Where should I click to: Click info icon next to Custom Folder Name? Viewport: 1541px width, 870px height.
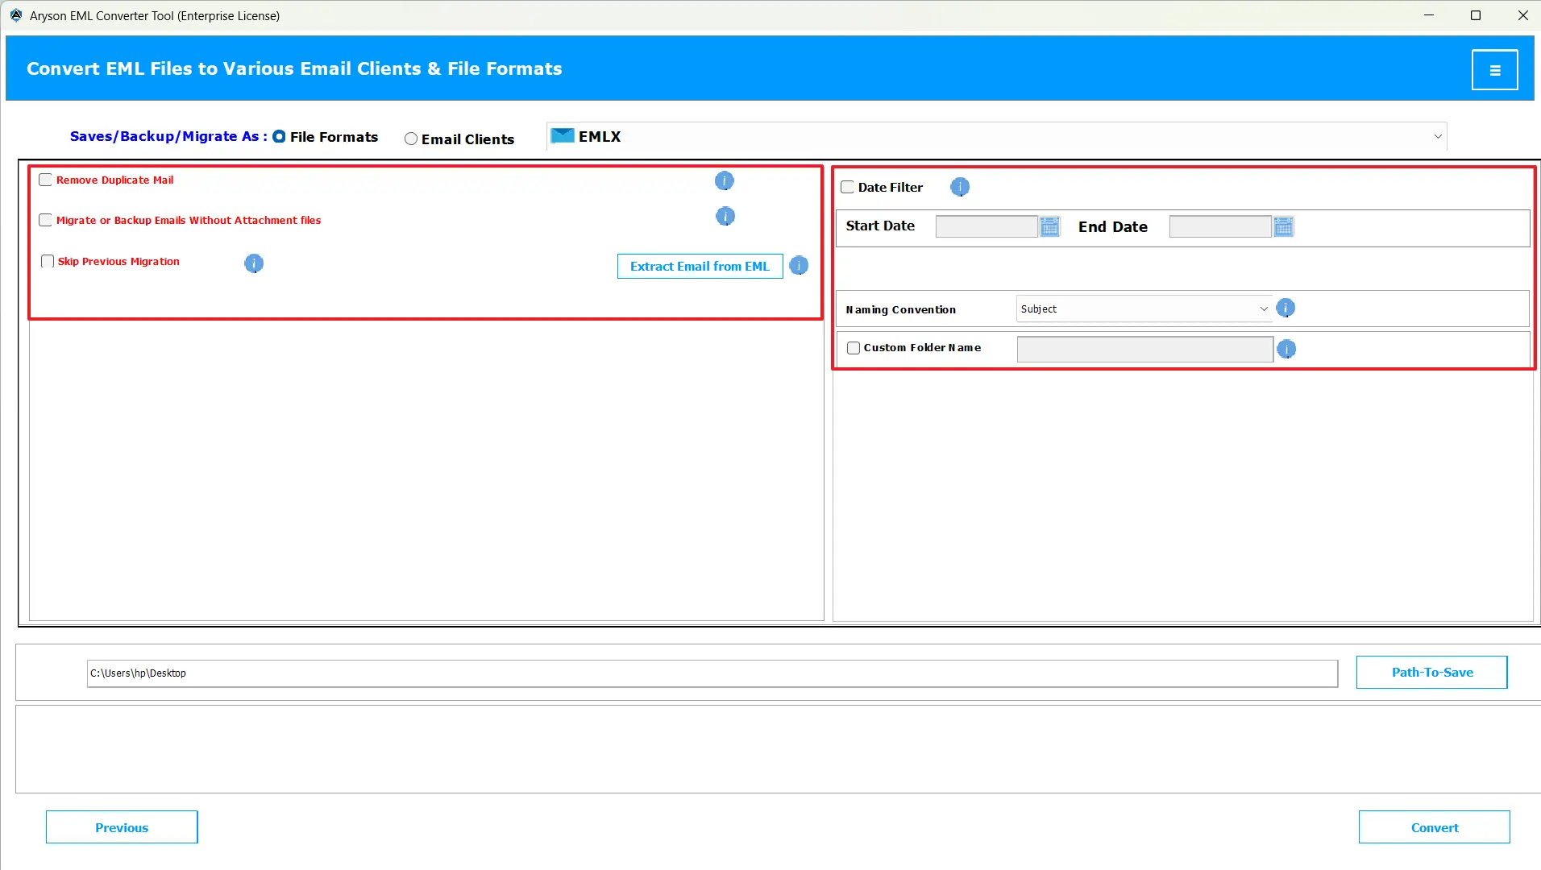1286,349
